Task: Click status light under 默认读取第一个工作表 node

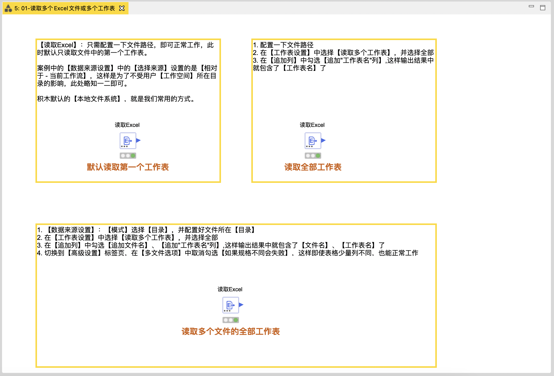Action: pos(128,156)
